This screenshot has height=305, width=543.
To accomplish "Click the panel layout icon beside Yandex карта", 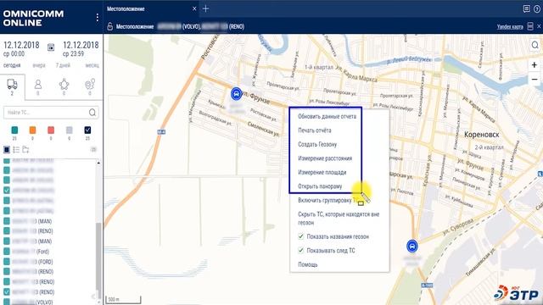I will pos(530,26).
